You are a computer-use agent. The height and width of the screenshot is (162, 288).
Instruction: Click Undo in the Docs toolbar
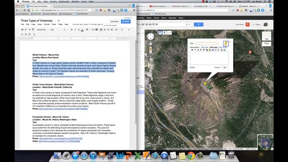[x=26, y=30]
